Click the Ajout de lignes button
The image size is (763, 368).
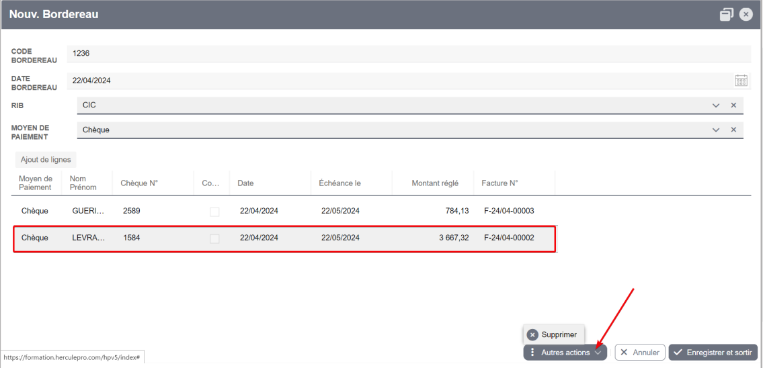coord(46,159)
